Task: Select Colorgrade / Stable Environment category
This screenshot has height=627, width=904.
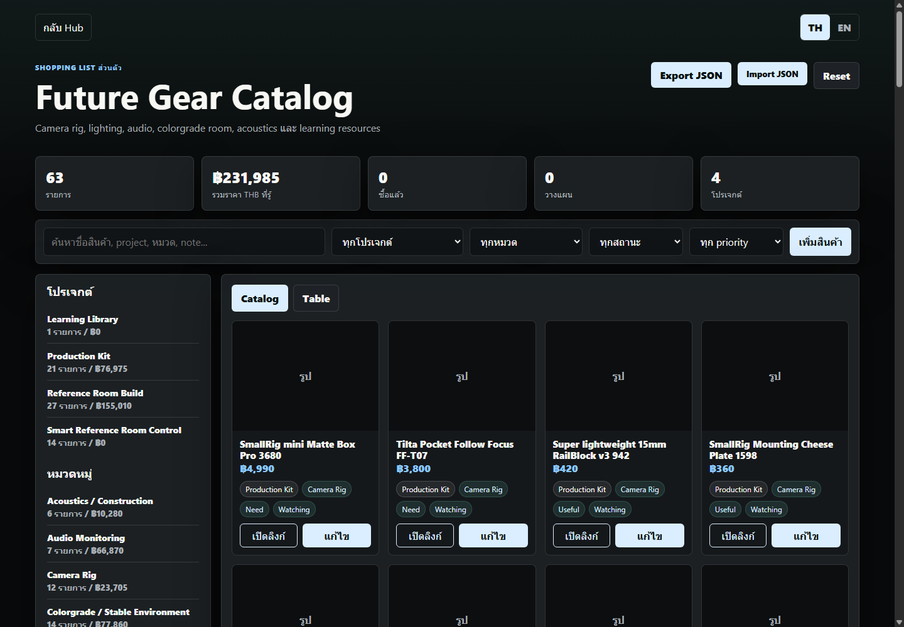Action: click(123, 618)
